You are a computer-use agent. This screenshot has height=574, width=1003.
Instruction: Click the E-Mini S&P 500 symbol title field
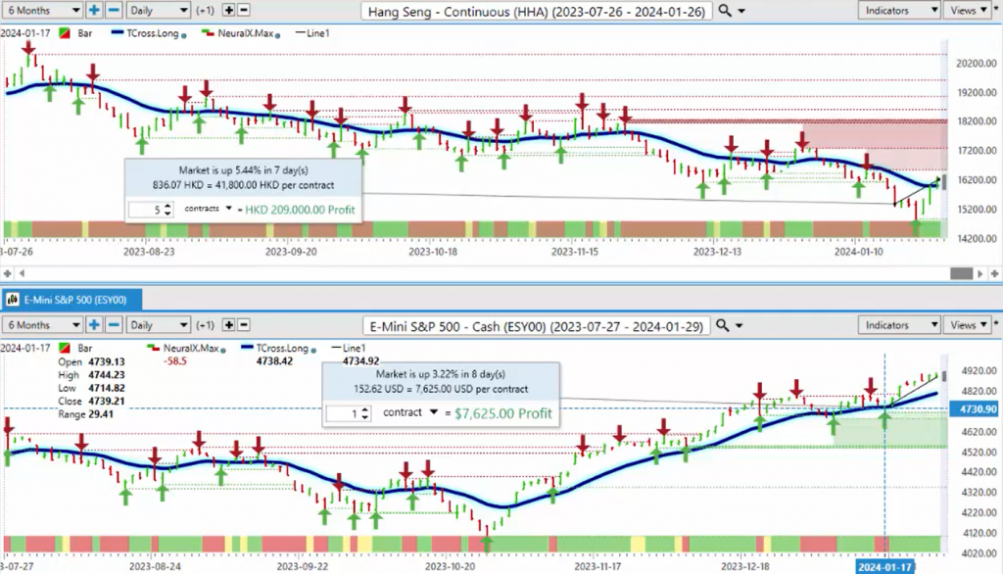536,326
